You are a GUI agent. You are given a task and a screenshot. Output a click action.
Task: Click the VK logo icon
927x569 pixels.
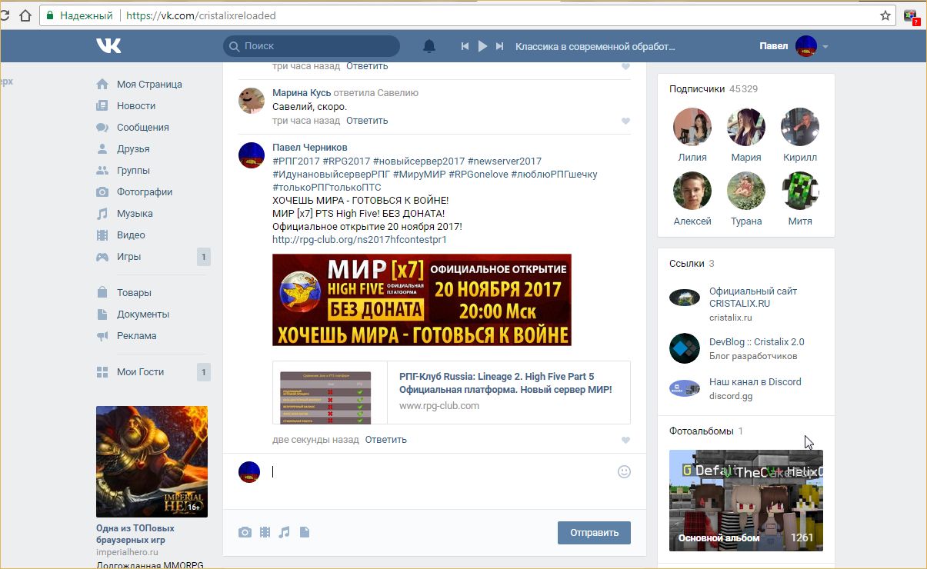click(x=108, y=46)
